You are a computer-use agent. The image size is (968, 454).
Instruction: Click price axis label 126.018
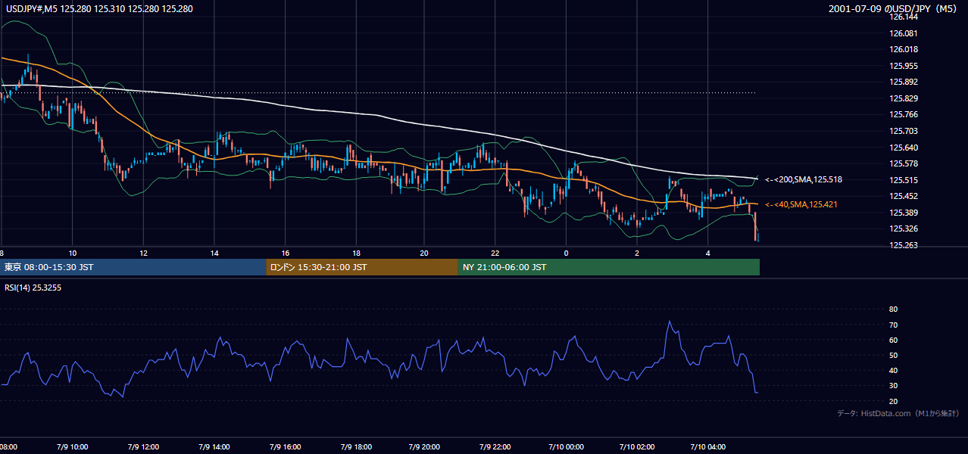click(x=903, y=50)
